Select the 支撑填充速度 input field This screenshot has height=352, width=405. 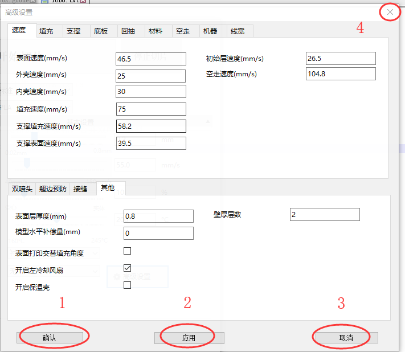[151, 126]
